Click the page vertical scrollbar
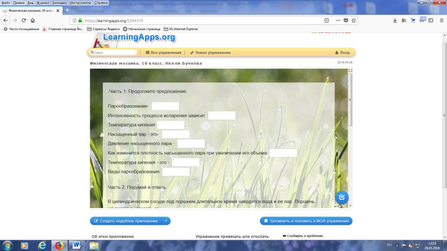Image resolution: width=447 pixels, height=251 pixels. click(x=445, y=115)
